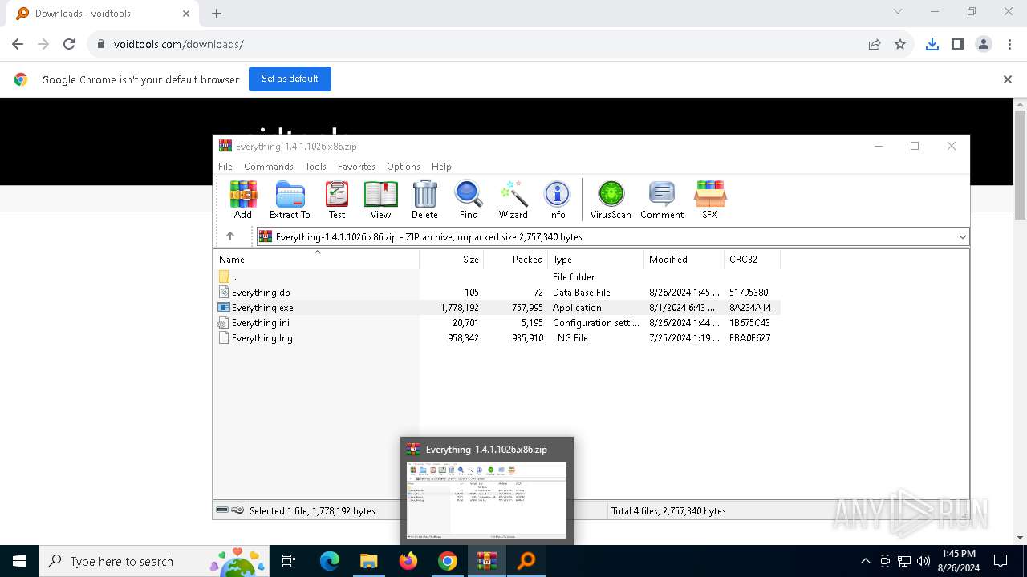The image size is (1027, 577).
Task: Open the Options menu
Action: tap(404, 167)
